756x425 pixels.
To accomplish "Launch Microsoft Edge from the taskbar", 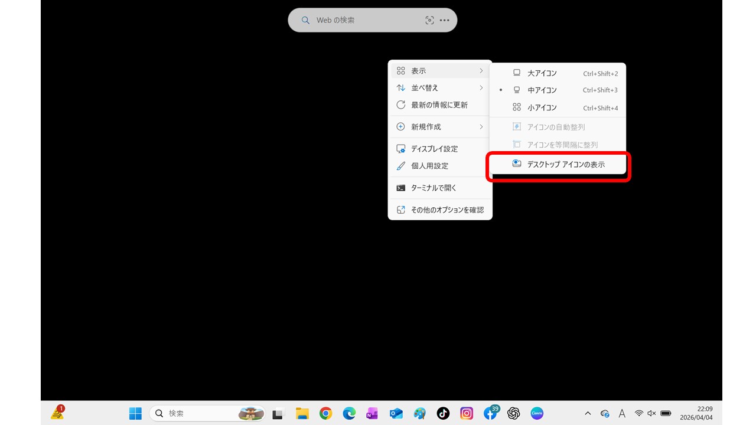I will [349, 413].
